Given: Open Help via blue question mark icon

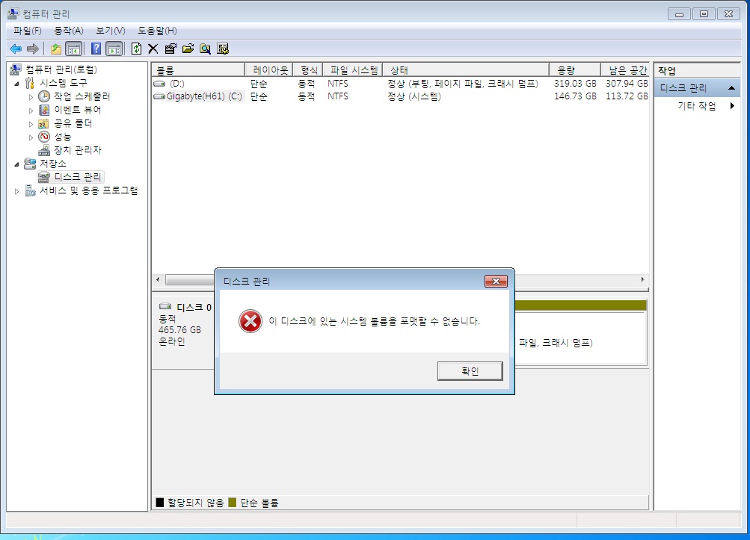Looking at the screenshot, I should [96, 49].
